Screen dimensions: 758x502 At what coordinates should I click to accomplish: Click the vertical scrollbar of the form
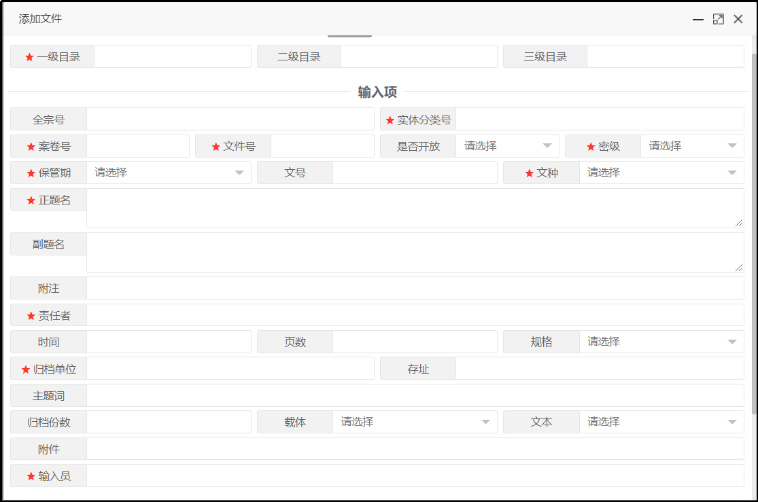coord(754,204)
